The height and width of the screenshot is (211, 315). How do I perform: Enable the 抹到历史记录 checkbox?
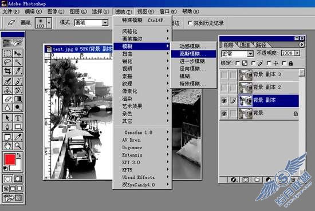pos(190,23)
